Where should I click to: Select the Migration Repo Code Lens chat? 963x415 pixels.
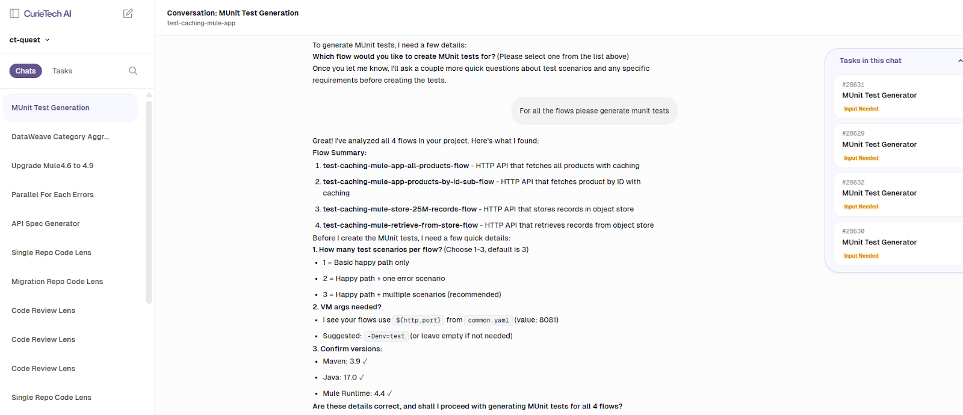click(57, 281)
